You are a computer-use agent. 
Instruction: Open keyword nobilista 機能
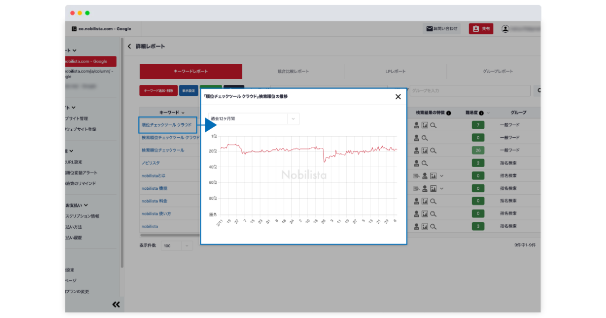coord(154,188)
